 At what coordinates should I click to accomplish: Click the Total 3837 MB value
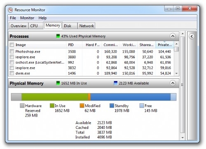pos(105,132)
